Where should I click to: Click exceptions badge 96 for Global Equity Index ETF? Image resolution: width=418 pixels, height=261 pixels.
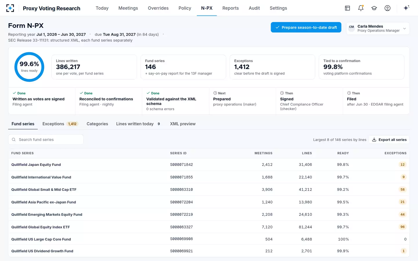tap(402, 227)
